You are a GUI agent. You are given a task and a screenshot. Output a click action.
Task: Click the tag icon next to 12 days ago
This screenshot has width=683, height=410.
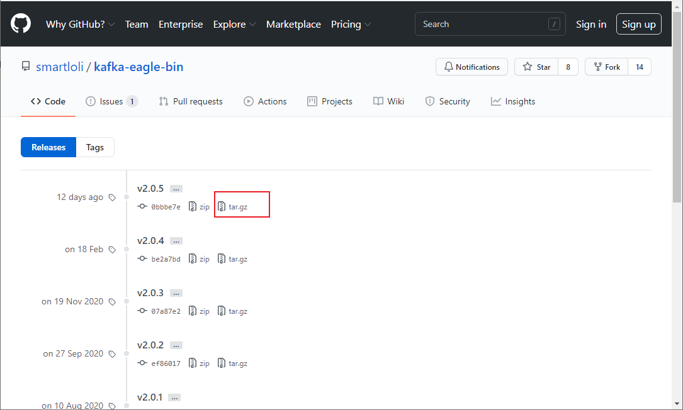(x=113, y=197)
